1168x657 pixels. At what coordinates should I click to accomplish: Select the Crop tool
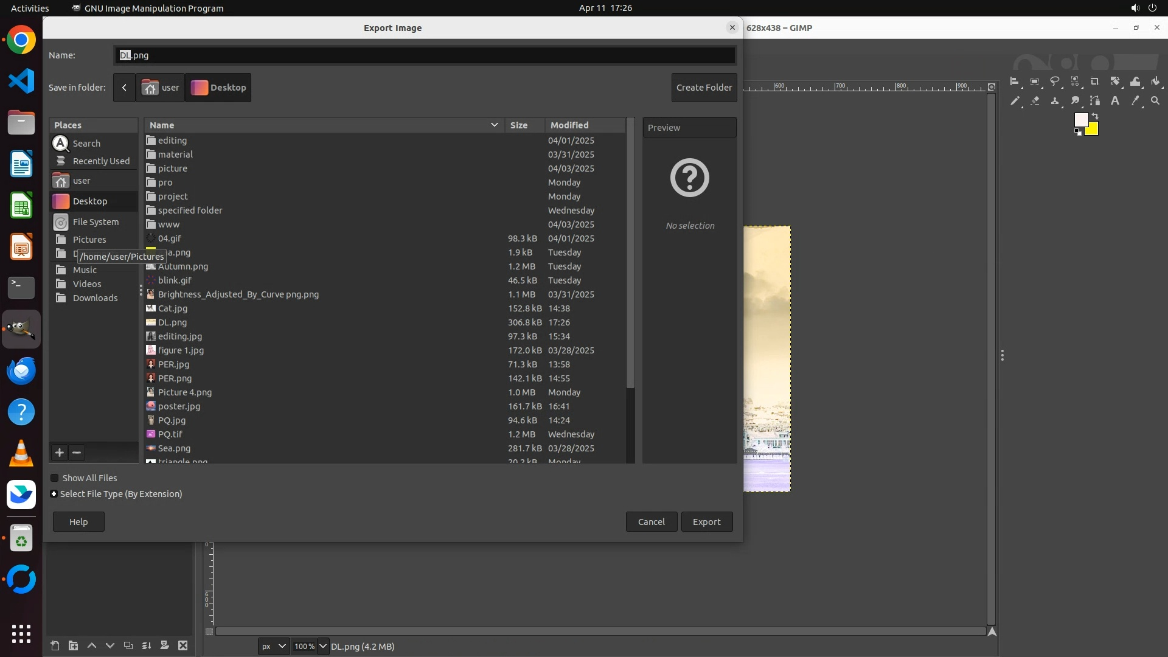pyautogui.click(x=1095, y=82)
